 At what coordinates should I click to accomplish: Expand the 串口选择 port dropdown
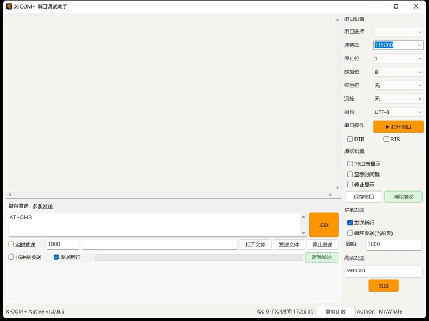398,32
